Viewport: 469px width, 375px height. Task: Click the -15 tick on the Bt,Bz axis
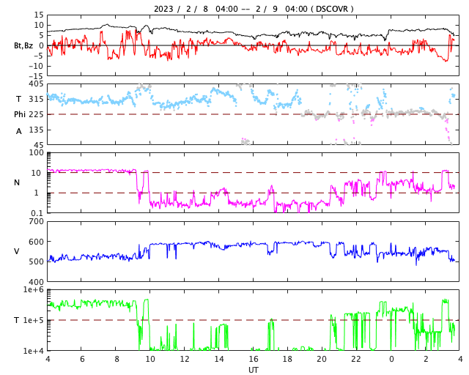click(x=35, y=75)
